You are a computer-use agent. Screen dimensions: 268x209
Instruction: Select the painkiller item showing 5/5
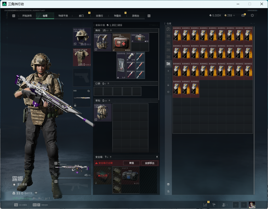click(131, 57)
